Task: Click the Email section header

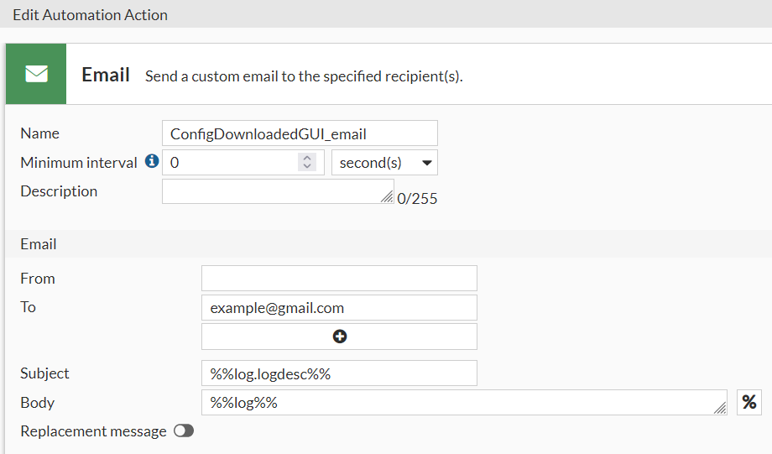Action: pos(39,244)
